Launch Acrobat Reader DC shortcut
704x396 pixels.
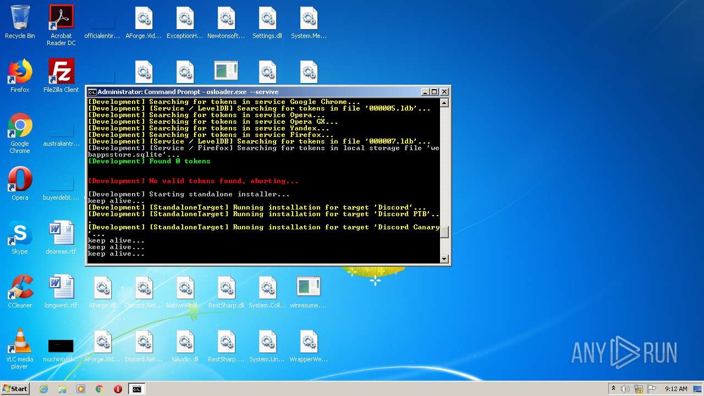click(61, 25)
